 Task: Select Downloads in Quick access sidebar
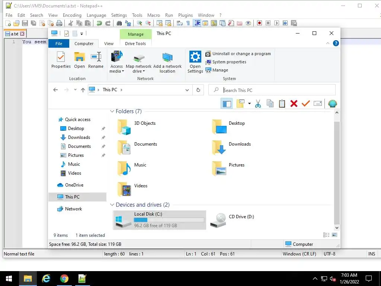79,137
